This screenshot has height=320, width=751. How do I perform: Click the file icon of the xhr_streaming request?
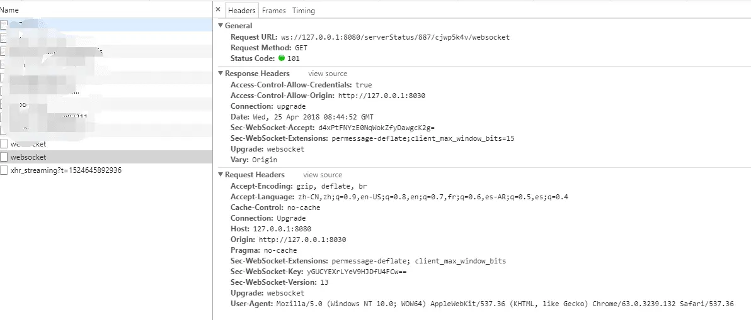(4, 170)
